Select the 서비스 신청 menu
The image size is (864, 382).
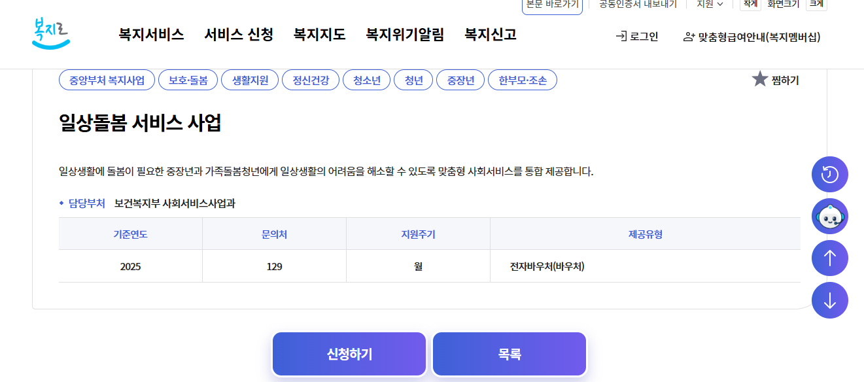click(x=240, y=34)
